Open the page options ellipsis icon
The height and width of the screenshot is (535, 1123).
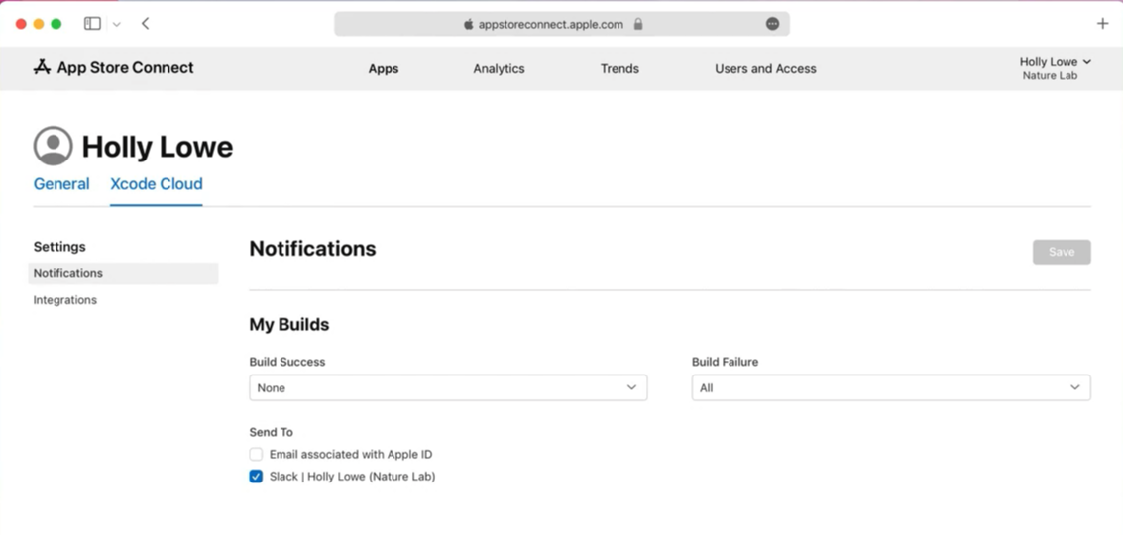(x=772, y=24)
